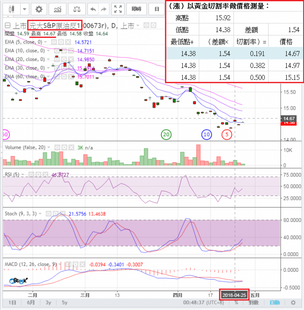Expand the Stoch (9, 3, 3) dropdown

pos(40,214)
